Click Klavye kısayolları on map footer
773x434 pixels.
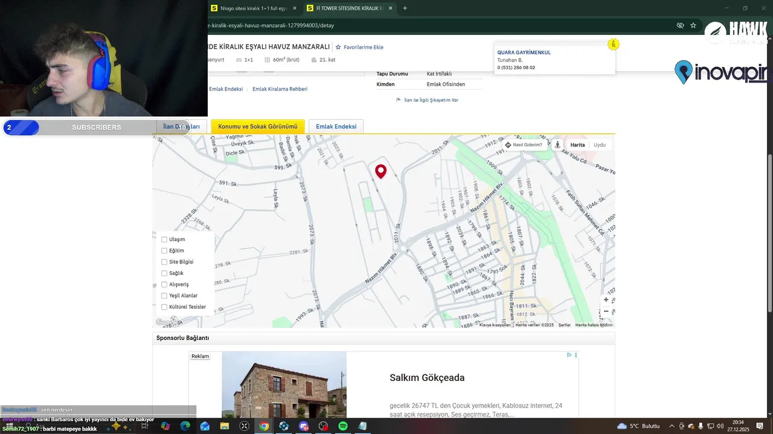(495, 325)
